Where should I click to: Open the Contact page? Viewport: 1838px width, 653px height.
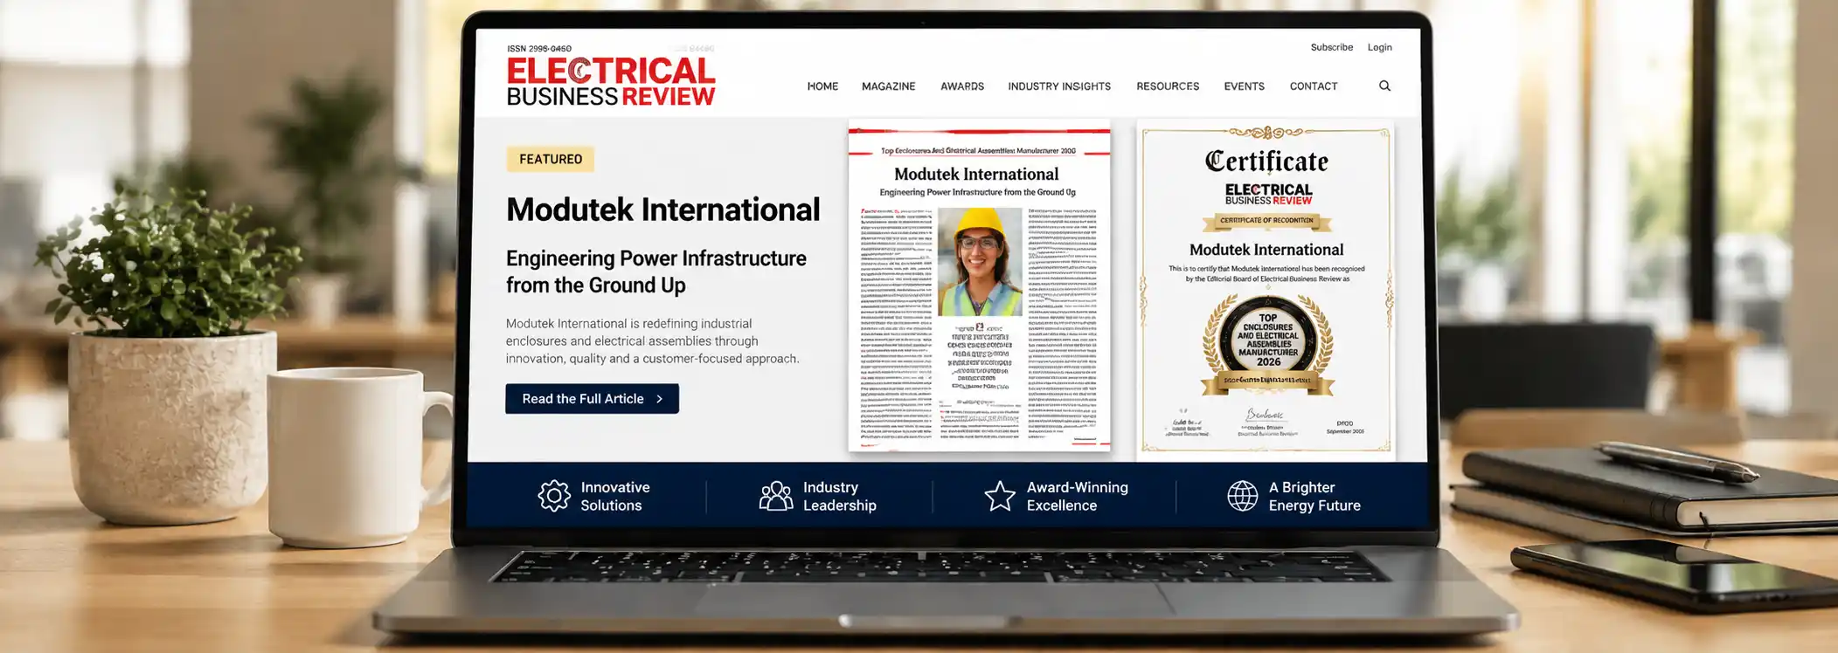[1314, 86]
